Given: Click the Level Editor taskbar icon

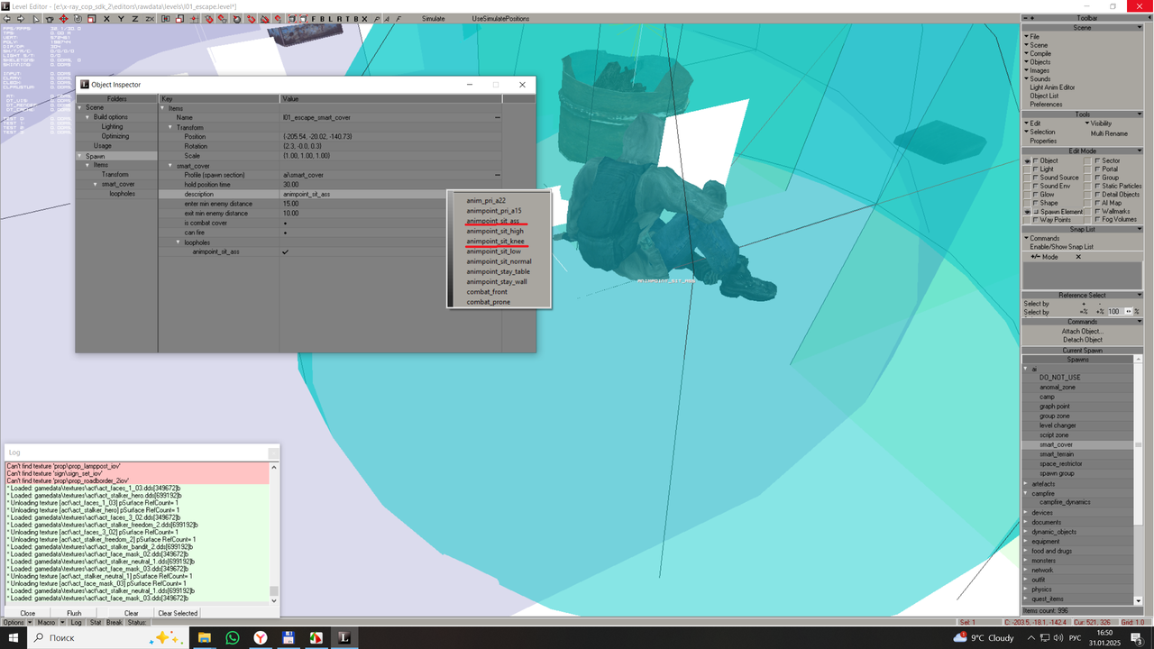Looking at the screenshot, I should (343, 637).
